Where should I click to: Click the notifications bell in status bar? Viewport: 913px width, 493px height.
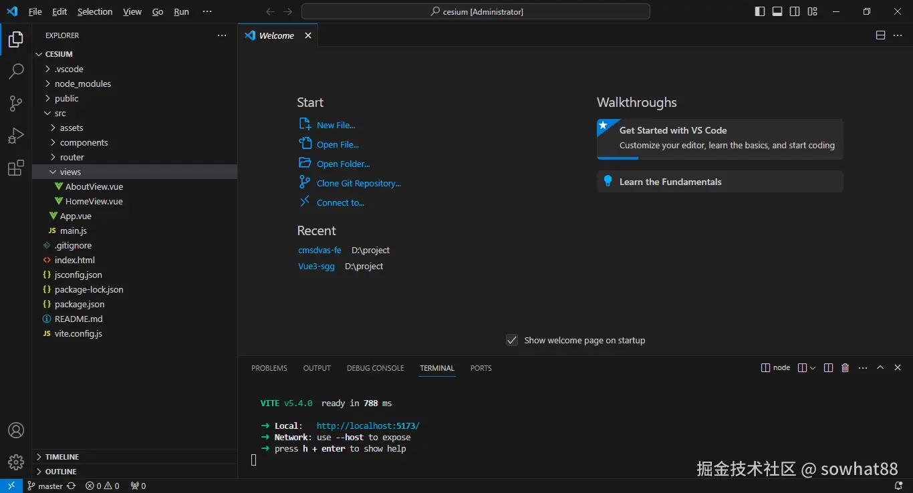coord(898,486)
